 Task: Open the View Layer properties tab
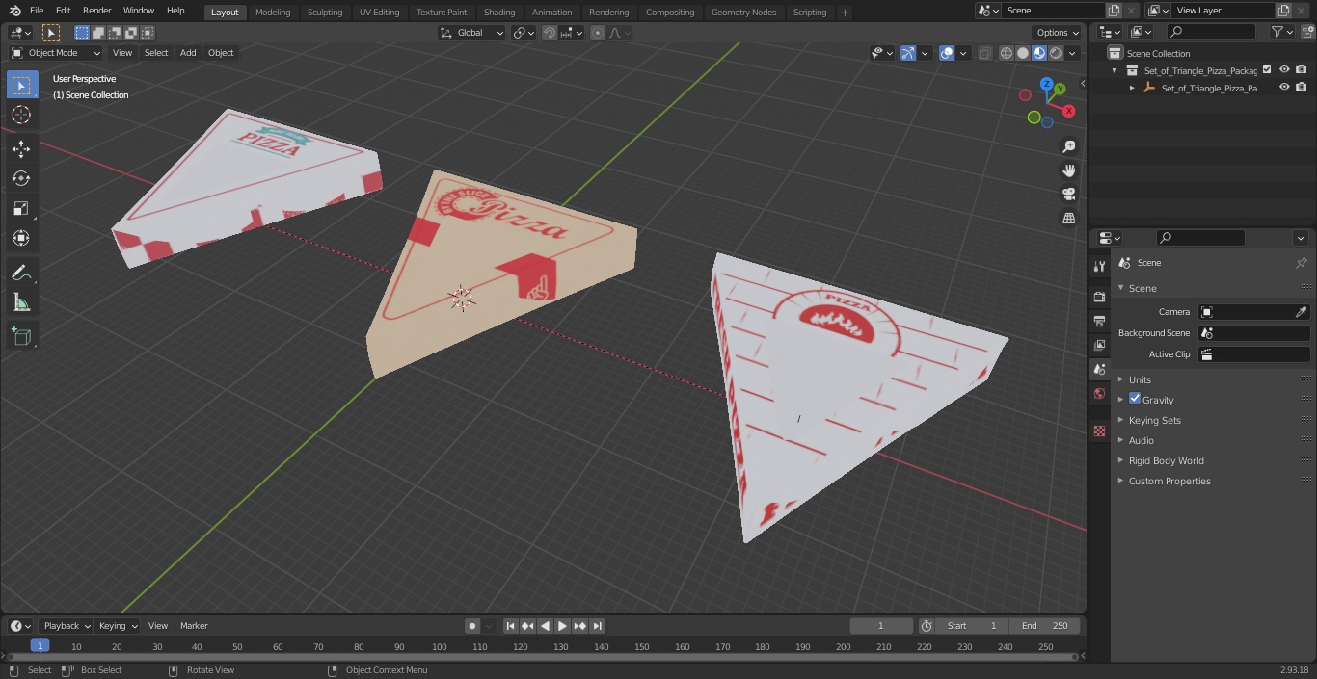tap(1099, 345)
